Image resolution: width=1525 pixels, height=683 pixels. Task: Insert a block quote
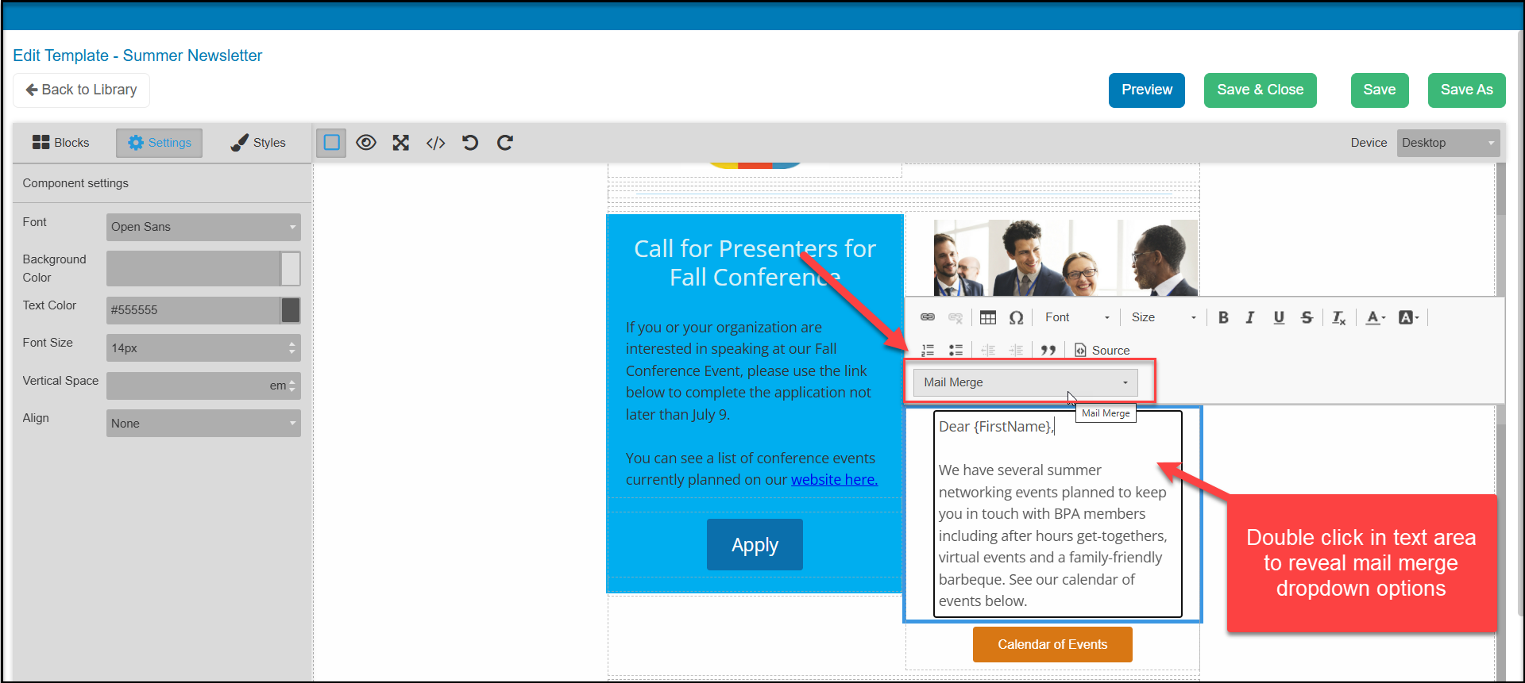pyautogui.click(x=1048, y=350)
